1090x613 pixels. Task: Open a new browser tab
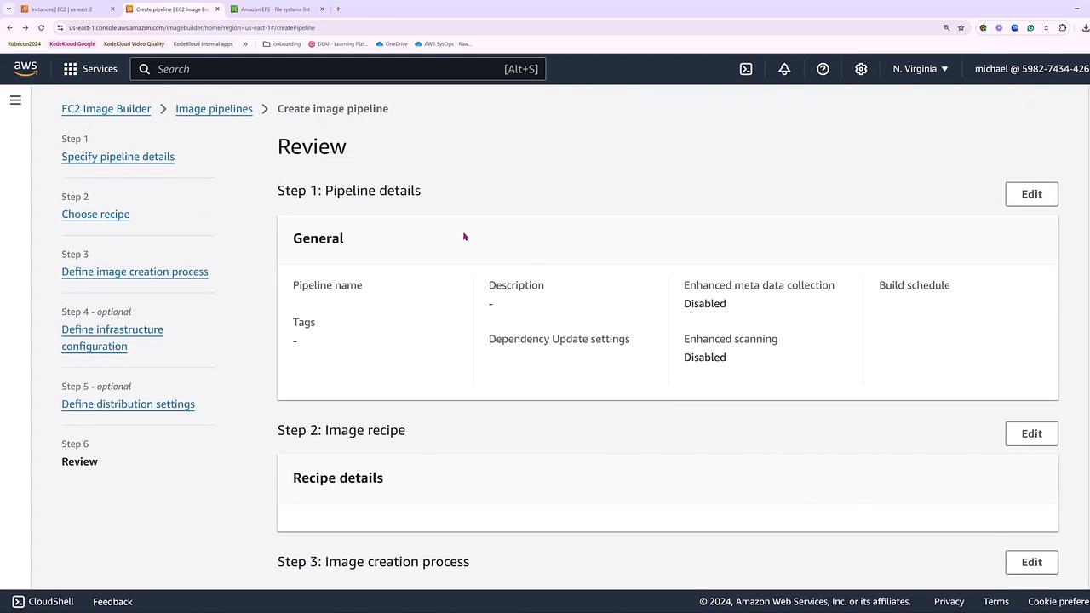click(x=338, y=9)
